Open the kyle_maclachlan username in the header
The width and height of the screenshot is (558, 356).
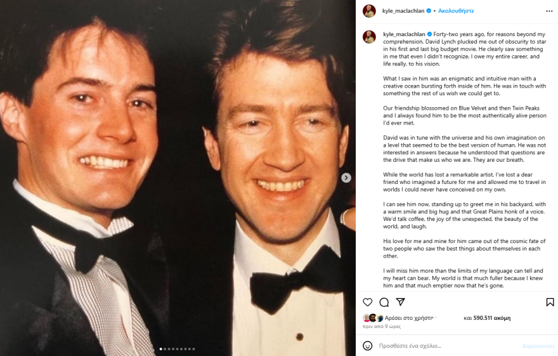click(x=403, y=11)
